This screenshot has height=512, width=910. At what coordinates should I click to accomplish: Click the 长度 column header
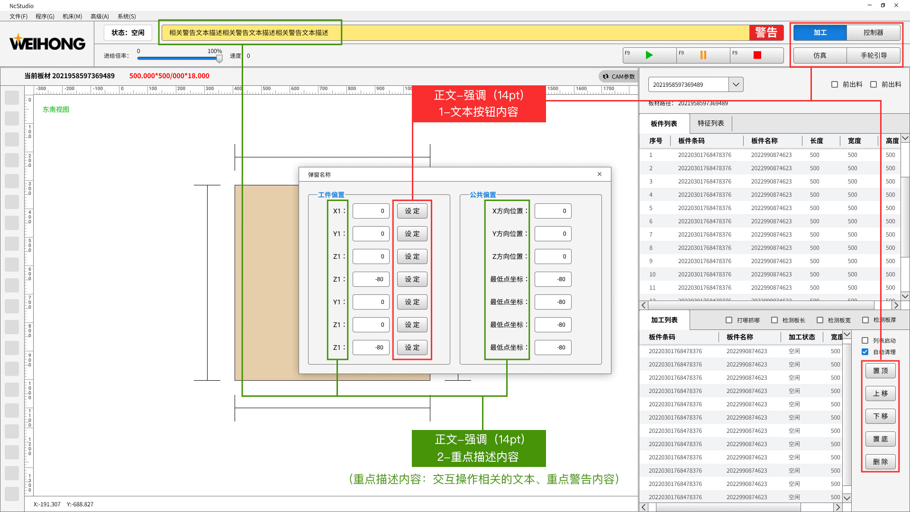point(817,141)
